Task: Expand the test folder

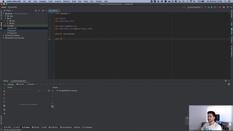Action: (x=8, y=23)
